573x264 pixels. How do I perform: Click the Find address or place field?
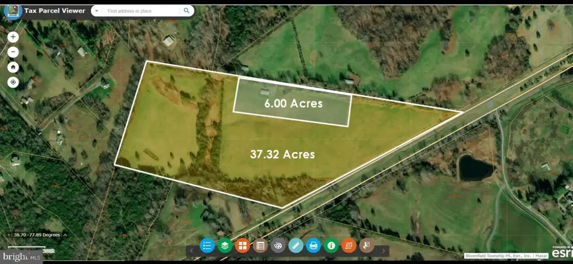tap(141, 11)
